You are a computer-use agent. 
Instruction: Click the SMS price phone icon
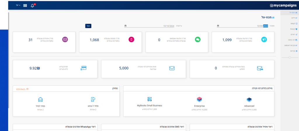[93, 99]
